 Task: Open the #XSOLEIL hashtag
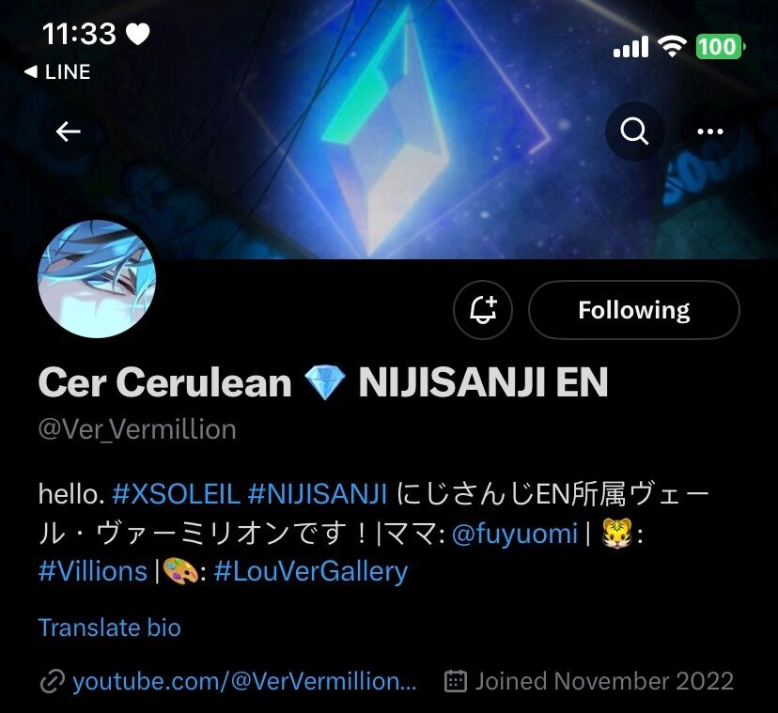[x=176, y=494]
